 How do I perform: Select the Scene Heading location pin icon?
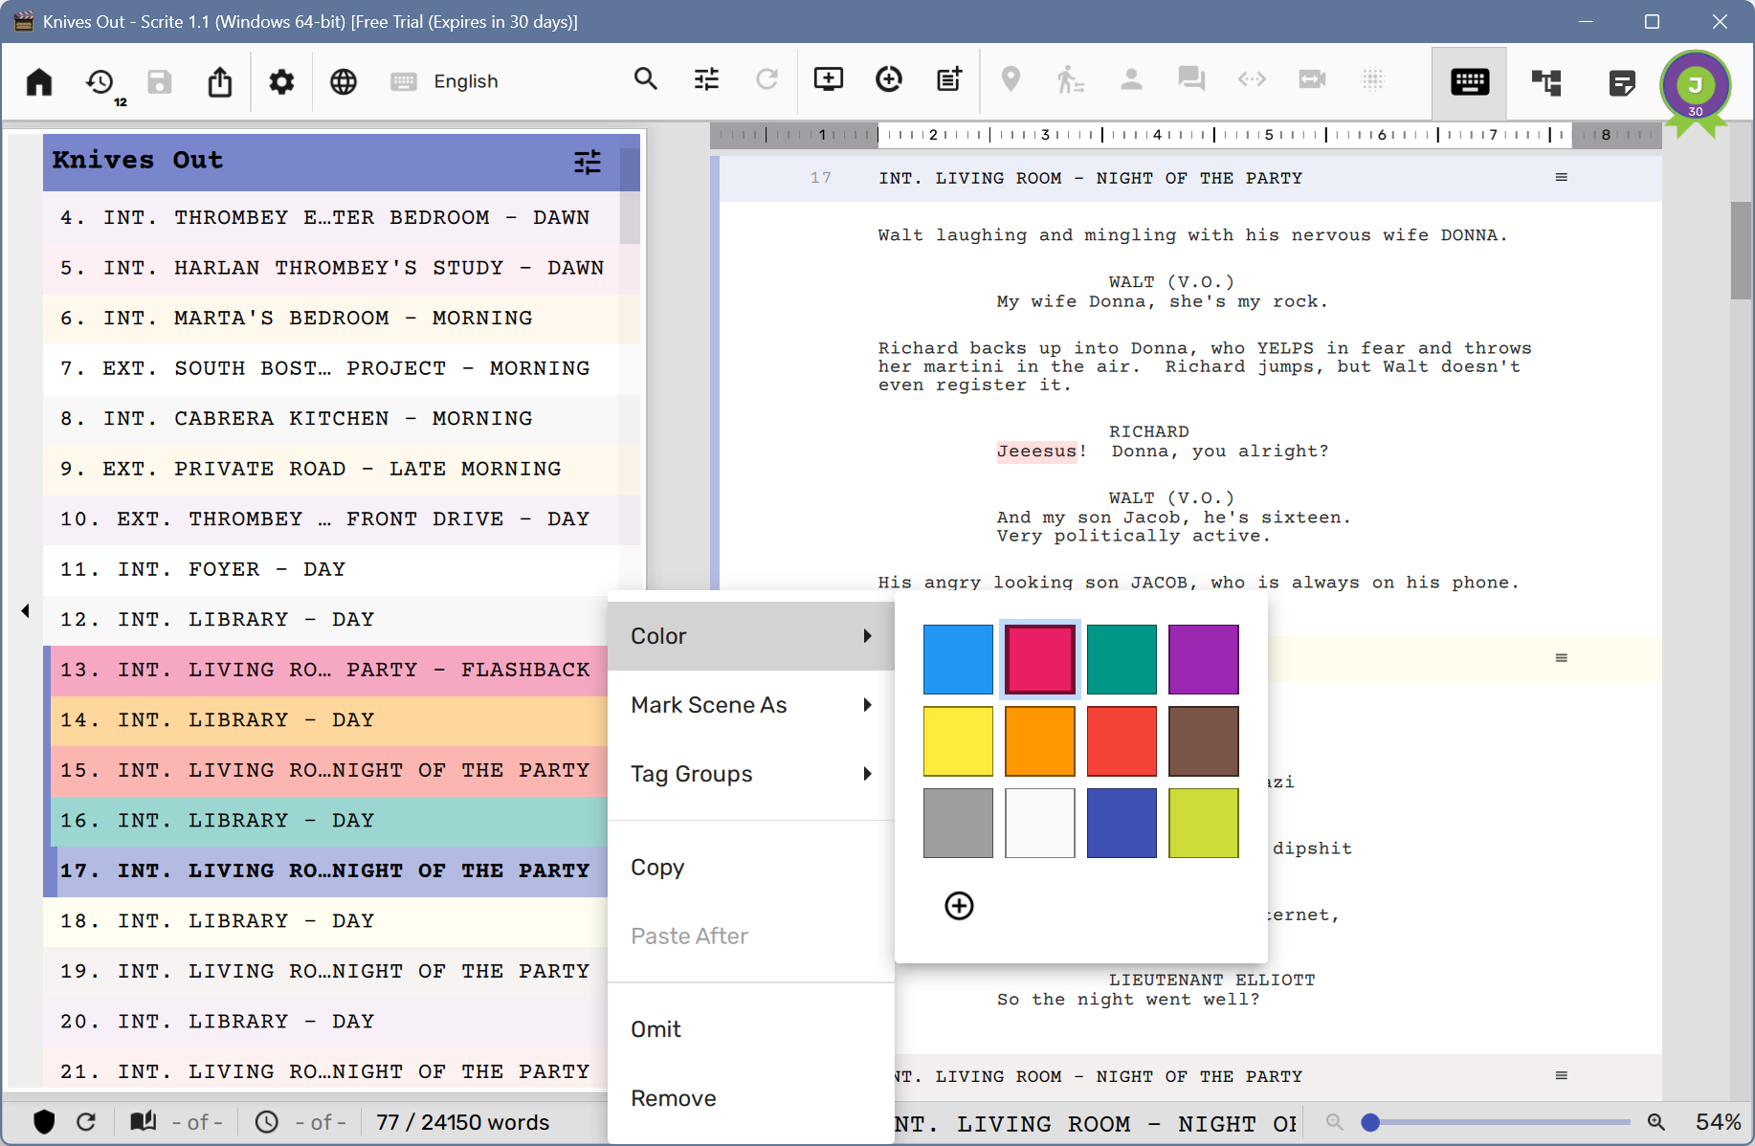(x=1011, y=79)
